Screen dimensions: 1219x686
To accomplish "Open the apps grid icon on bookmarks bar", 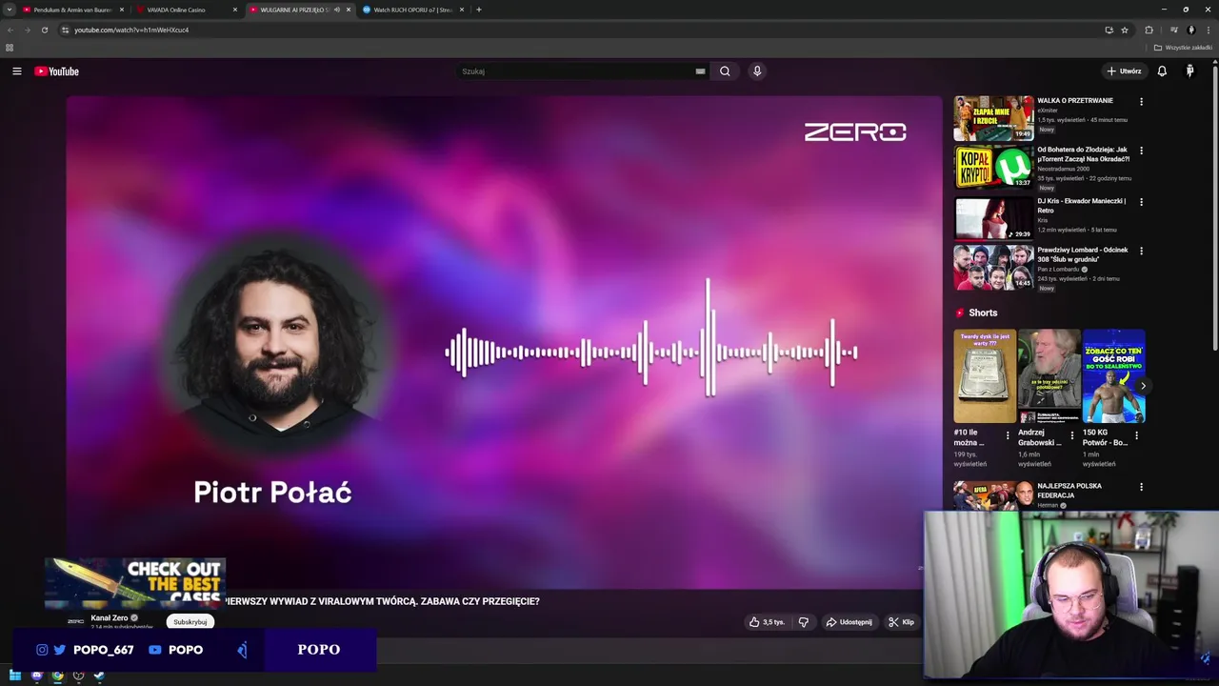I will click(x=10, y=48).
